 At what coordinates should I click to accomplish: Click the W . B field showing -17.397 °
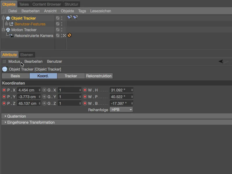(121, 103)
